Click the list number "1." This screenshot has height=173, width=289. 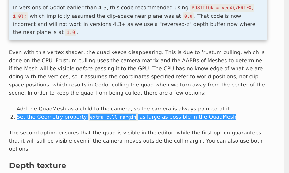(x=13, y=109)
